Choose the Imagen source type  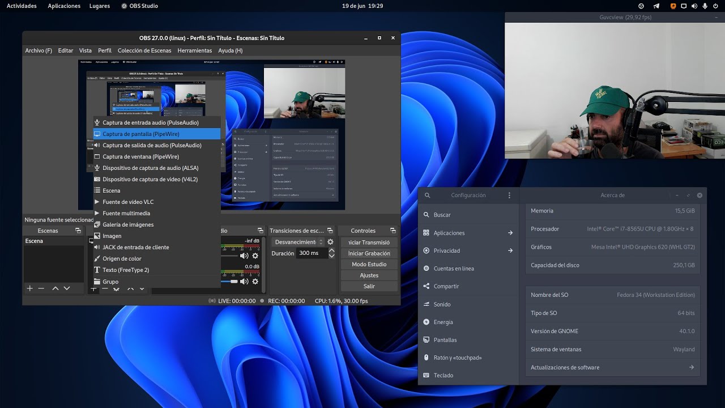click(x=156, y=236)
